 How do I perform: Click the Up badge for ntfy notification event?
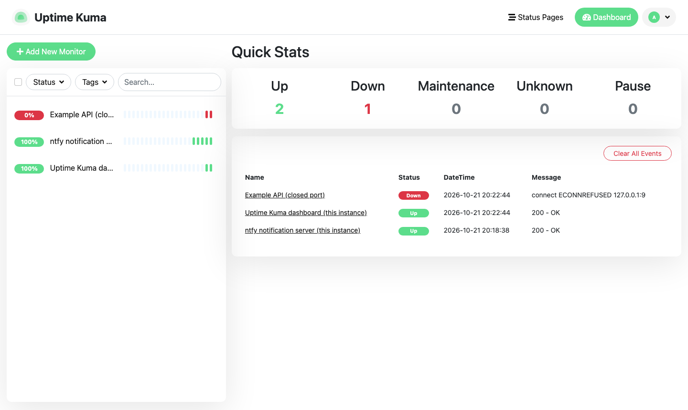click(x=414, y=231)
